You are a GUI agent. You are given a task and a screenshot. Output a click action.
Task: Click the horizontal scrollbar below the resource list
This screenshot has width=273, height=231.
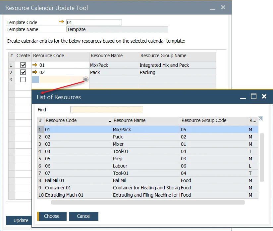coord(146,202)
